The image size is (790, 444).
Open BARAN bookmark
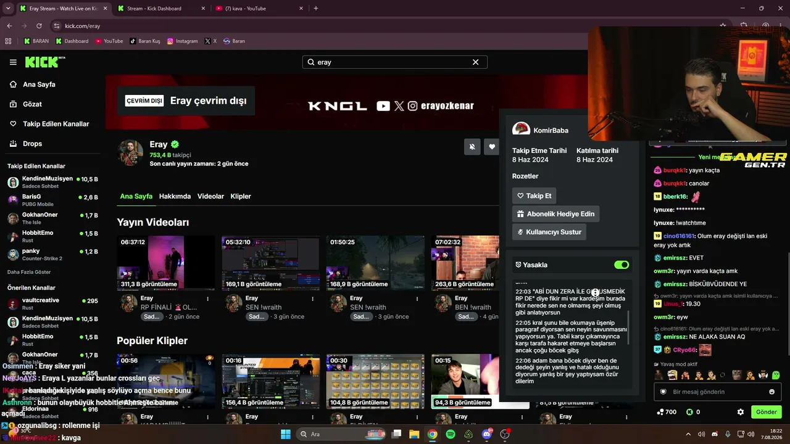pos(36,41)
